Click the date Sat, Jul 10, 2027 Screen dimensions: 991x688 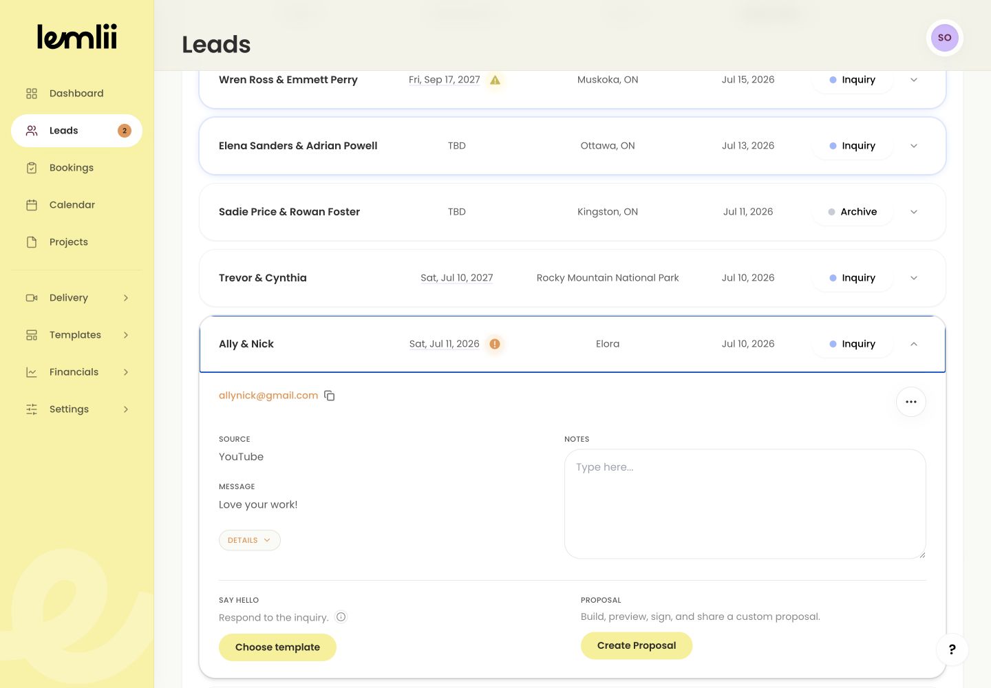point(457,278)
